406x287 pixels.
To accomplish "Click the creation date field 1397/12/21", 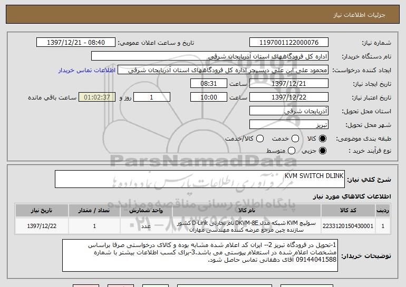I will (289, 84).
